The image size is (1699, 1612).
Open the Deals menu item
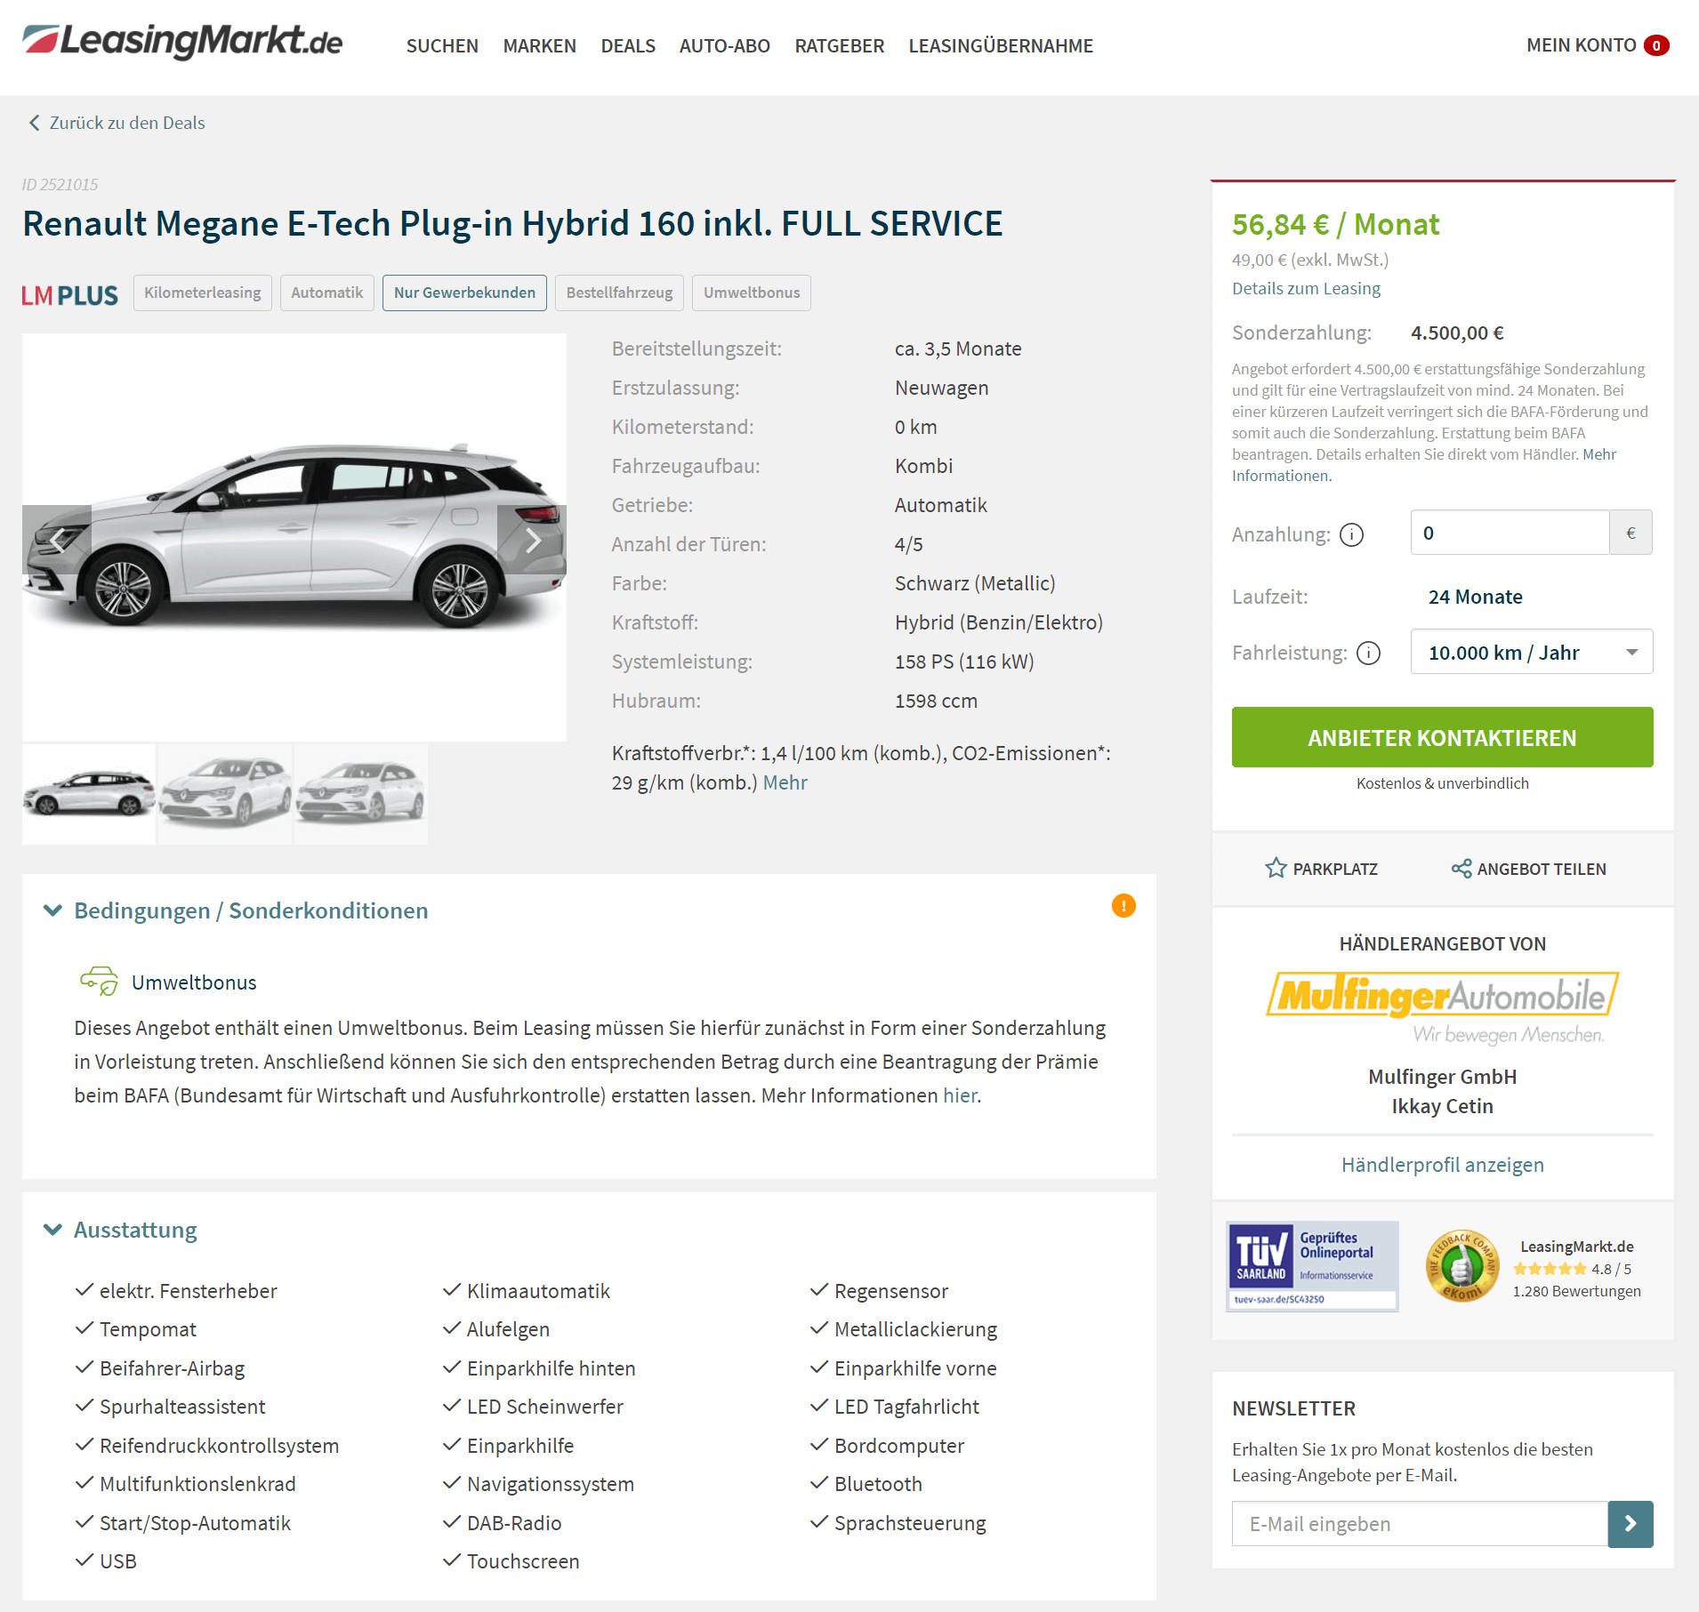[x=628, y=45]
